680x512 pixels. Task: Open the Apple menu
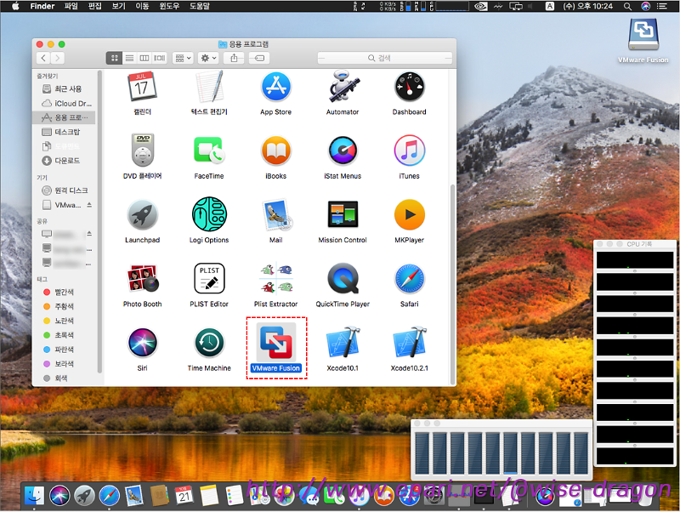[x=15, y=6]
